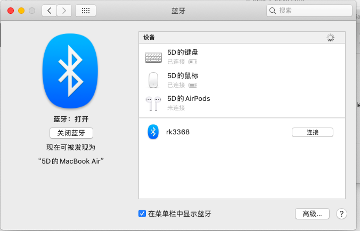
Task: Click the help question mark button
Action: click(x=341, y=214)
